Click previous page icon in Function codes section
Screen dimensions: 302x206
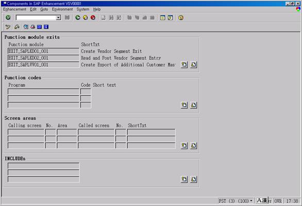(x=184, y=105)
